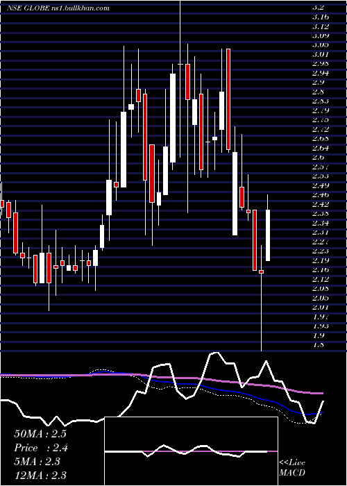Screen dimensions: 347x486
Task: Click the 1.93 price axis label
Action: 321,326
